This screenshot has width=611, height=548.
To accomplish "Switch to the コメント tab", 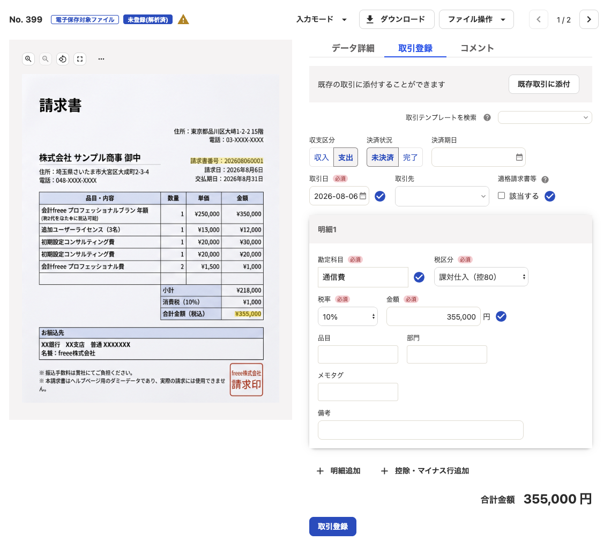I will coord(477,48).
